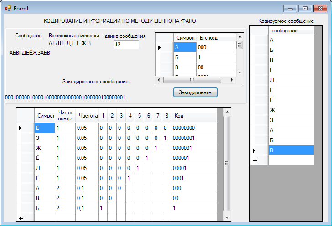This screenshot has width=332, height=226.
Task: Click down arrow of Shannon-Fano table scrollbar
Action: coord(227,217)
